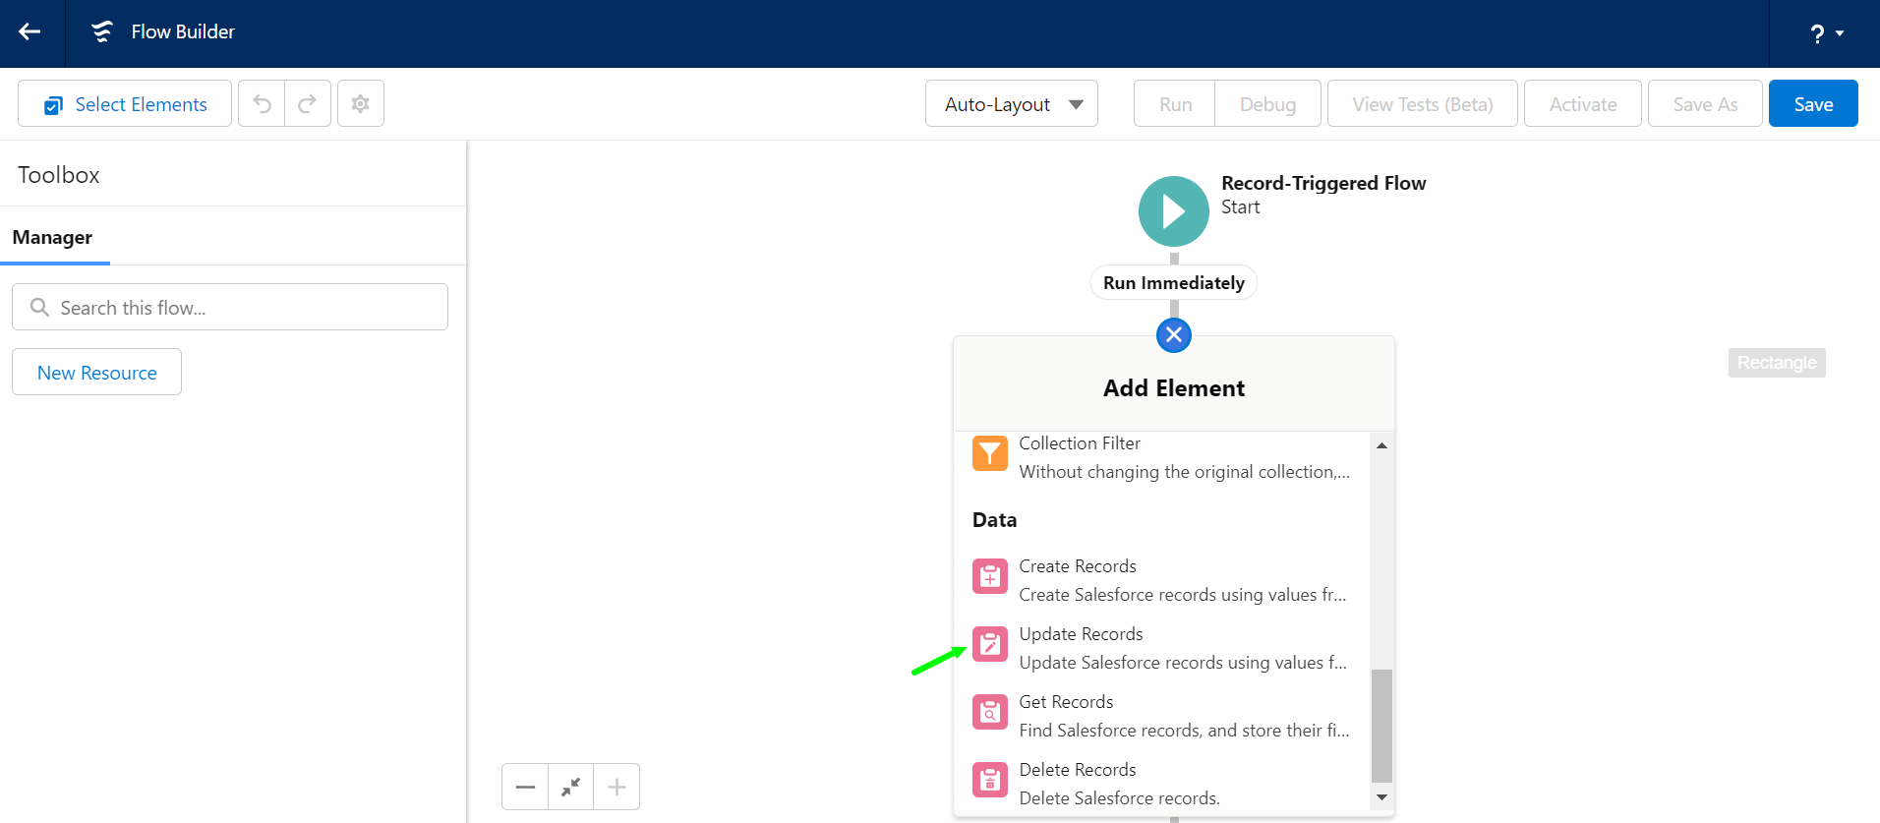1880x823 pixels.
Task: Select the Get Records icon
Action: [x=989, y=712]
